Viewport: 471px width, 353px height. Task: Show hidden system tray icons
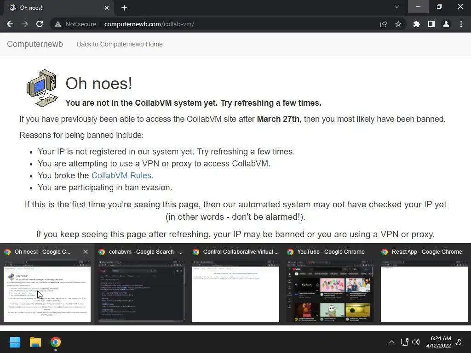[x=392, y=342]
